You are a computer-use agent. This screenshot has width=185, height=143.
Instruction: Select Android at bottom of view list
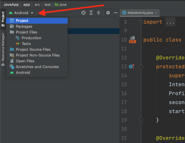pyautogui.click(x=37, y=72)
